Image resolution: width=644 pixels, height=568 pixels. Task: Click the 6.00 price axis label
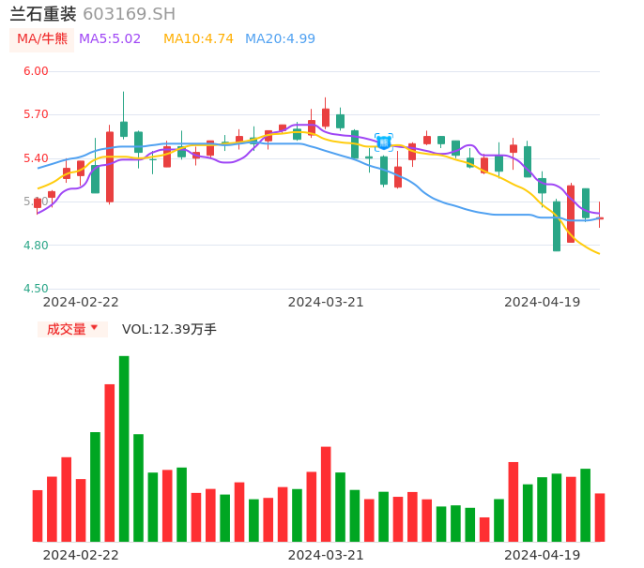point(36,71)
